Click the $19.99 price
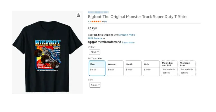Screen dimensions: 216x112 pos(93,28)
